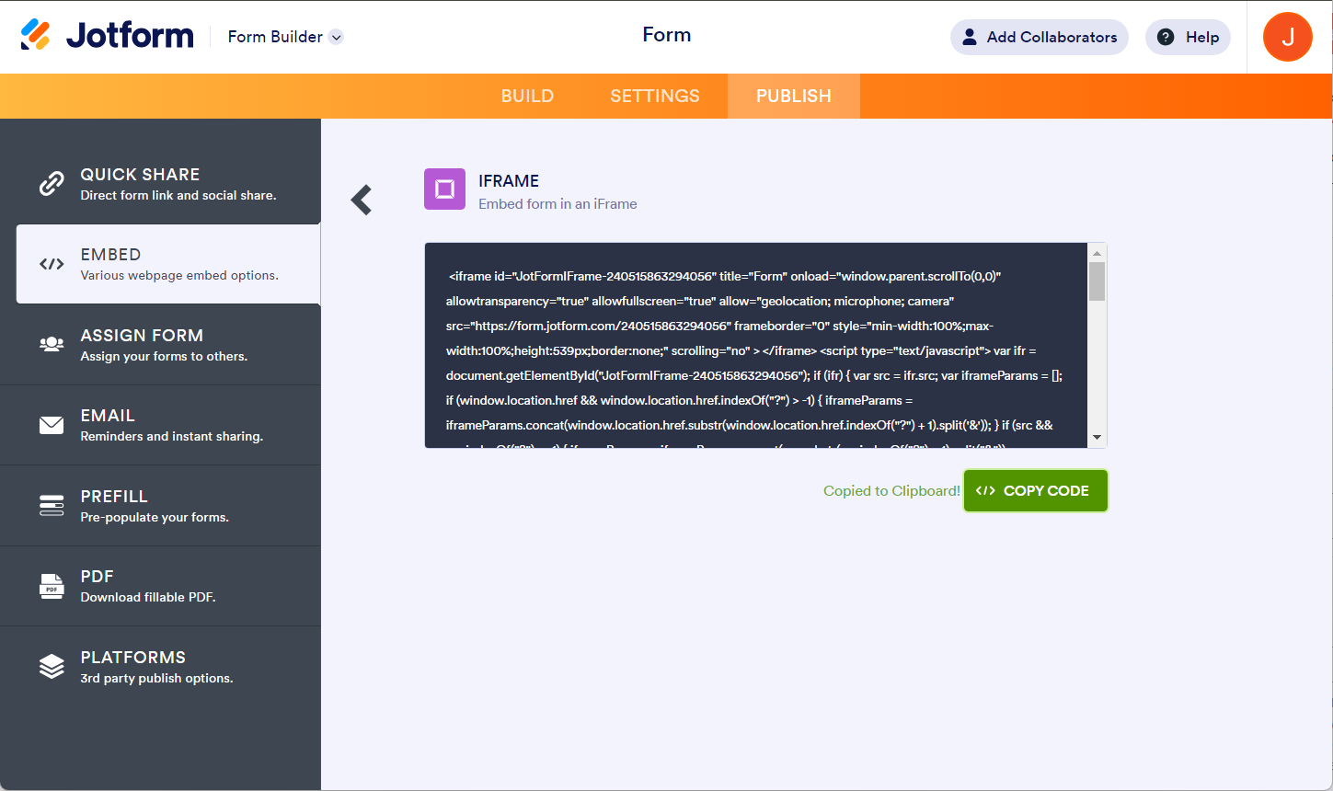Go back using the left chevron arrow
The image size is (1333, 791).
362,200
